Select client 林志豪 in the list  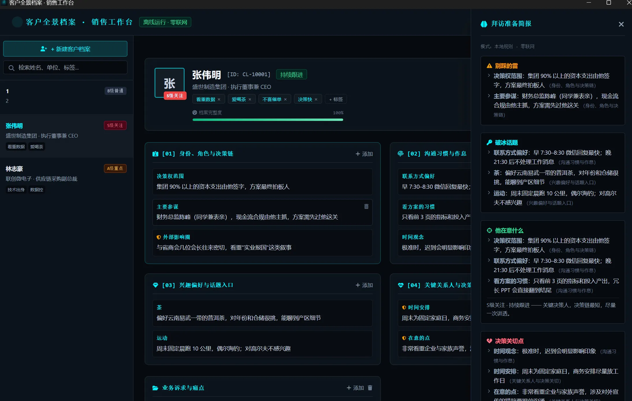coord(66,179)
